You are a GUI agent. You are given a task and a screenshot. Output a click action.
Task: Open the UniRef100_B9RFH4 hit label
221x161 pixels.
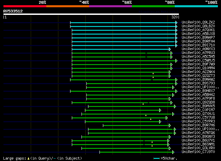click(x=198, y=41)
